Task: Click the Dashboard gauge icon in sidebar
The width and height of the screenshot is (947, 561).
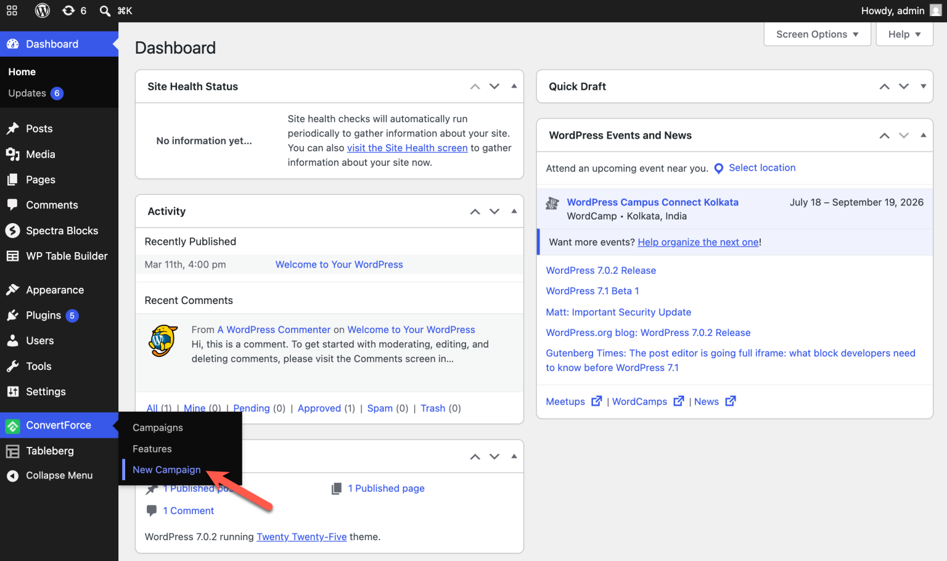Action: coord(12,44)
